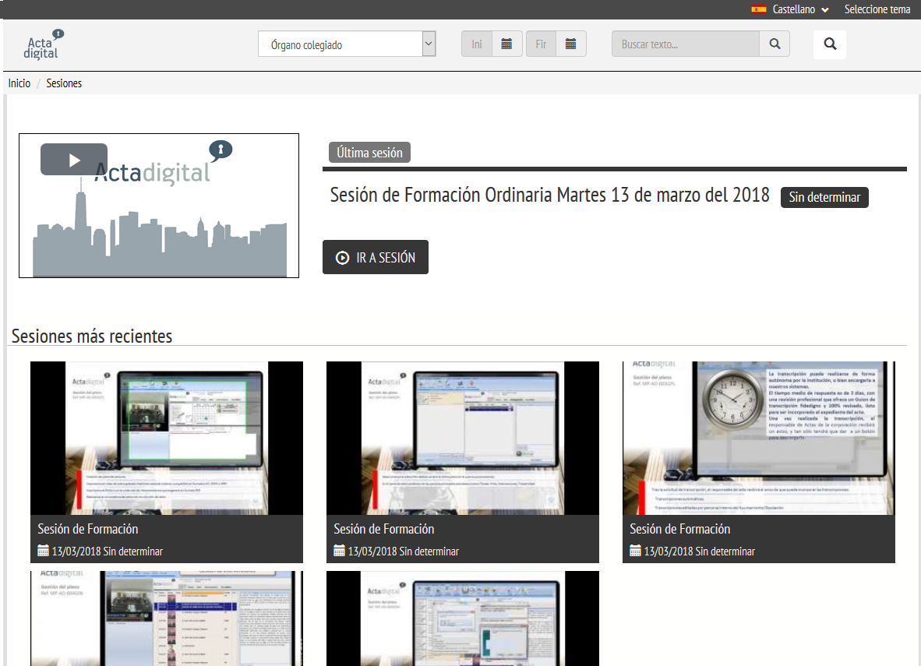Click the Última sesión label
Screen dimensions: 921x666
coord(369,153)
